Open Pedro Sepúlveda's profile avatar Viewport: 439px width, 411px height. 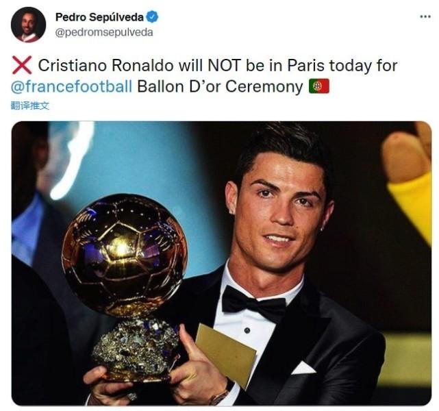pyautogui.click(x=28, y=25)
